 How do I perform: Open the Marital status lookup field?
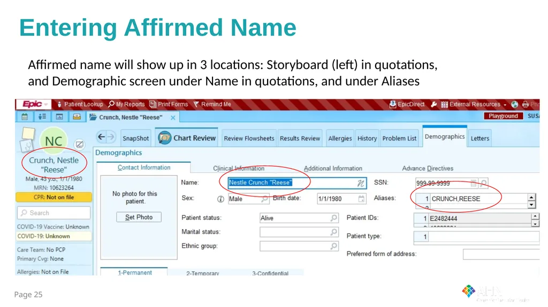click(x=299, y=232)
